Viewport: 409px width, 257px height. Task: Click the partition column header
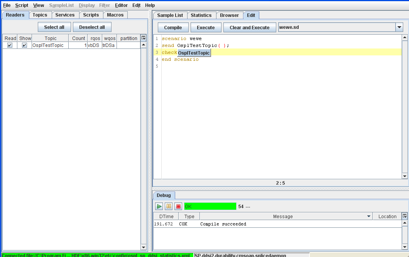pyautogui.click(x=128, y=38)
